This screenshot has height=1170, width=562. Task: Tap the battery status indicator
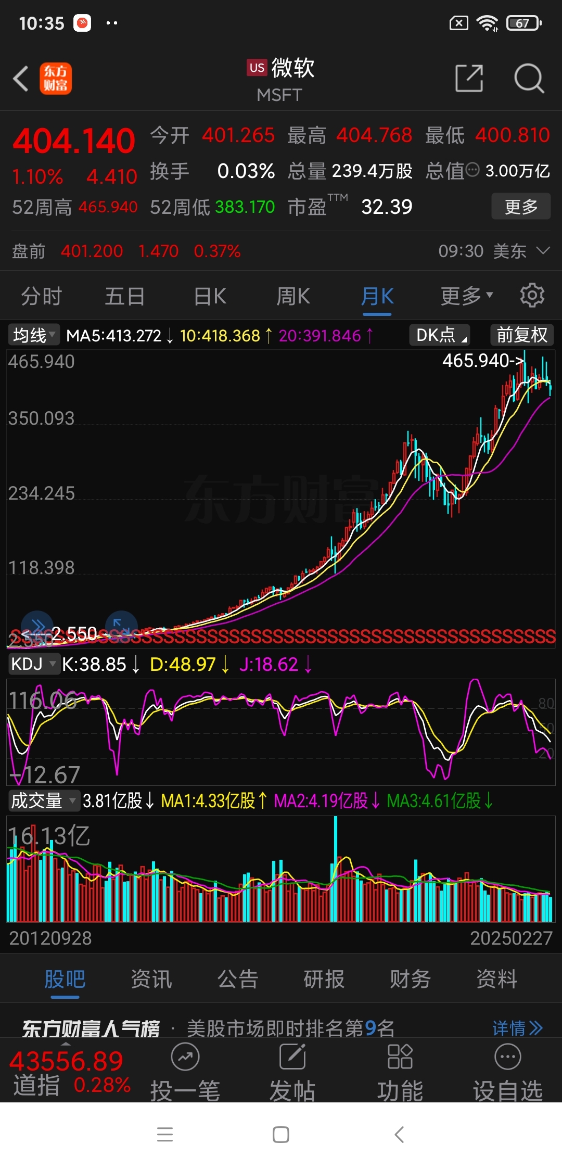[525, 23]
